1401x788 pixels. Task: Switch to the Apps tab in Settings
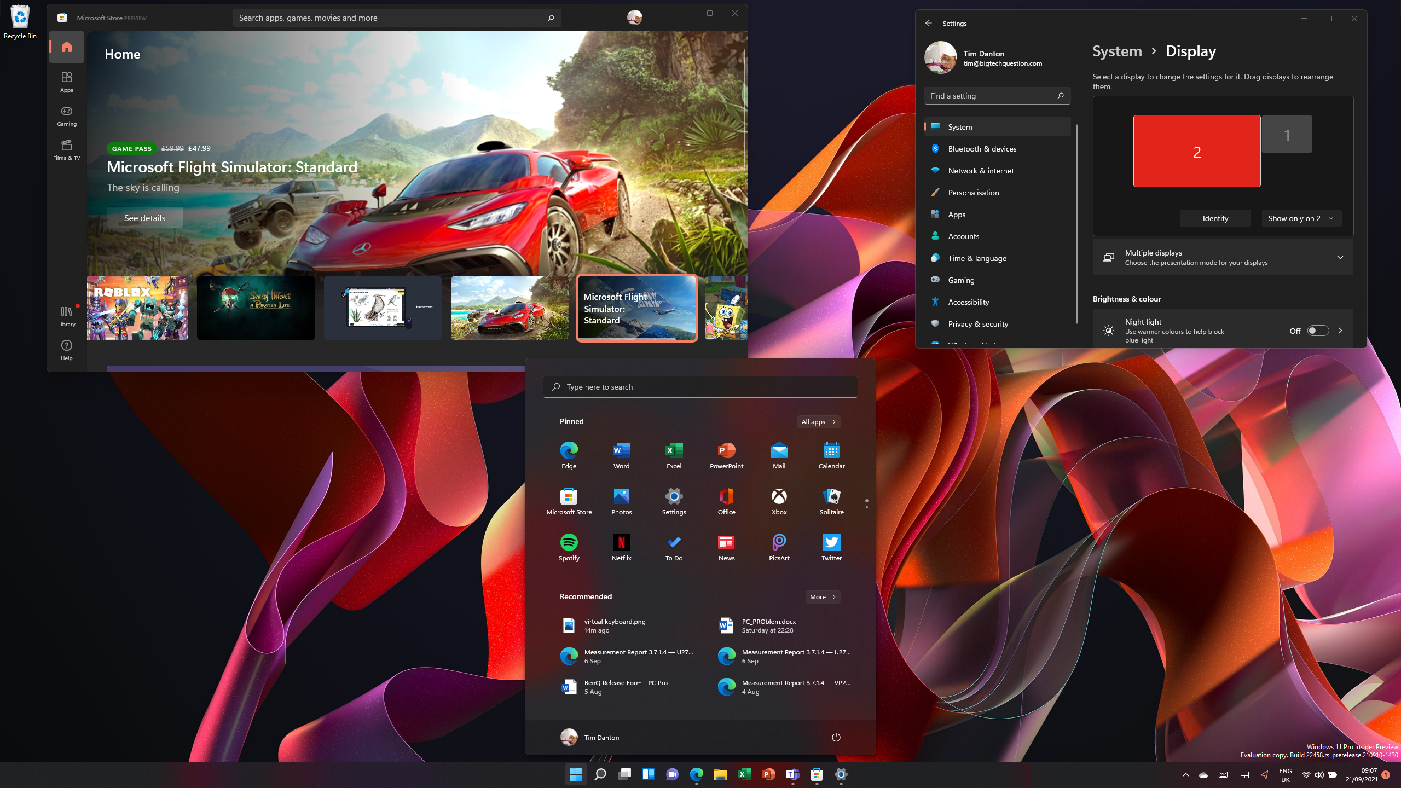[x=957, y=214]
